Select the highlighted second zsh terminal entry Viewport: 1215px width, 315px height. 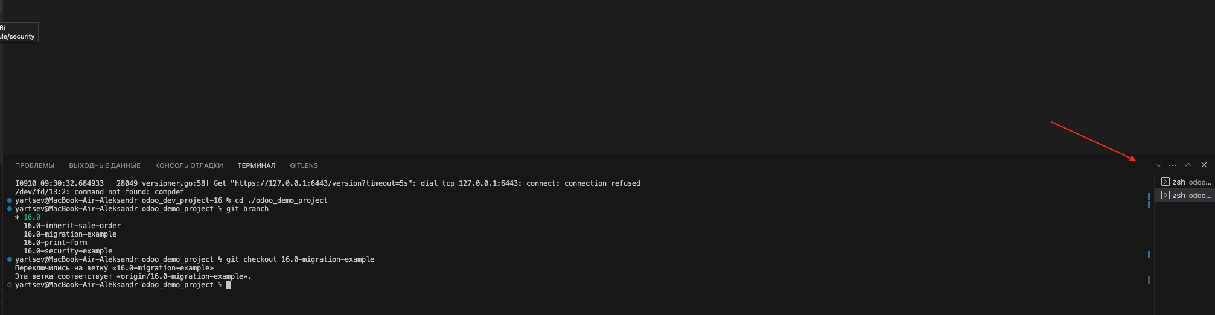pyautogui.click(x=1185, y=195)
